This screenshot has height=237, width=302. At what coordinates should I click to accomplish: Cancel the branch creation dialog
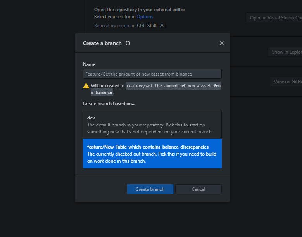(x=198, y=189)
